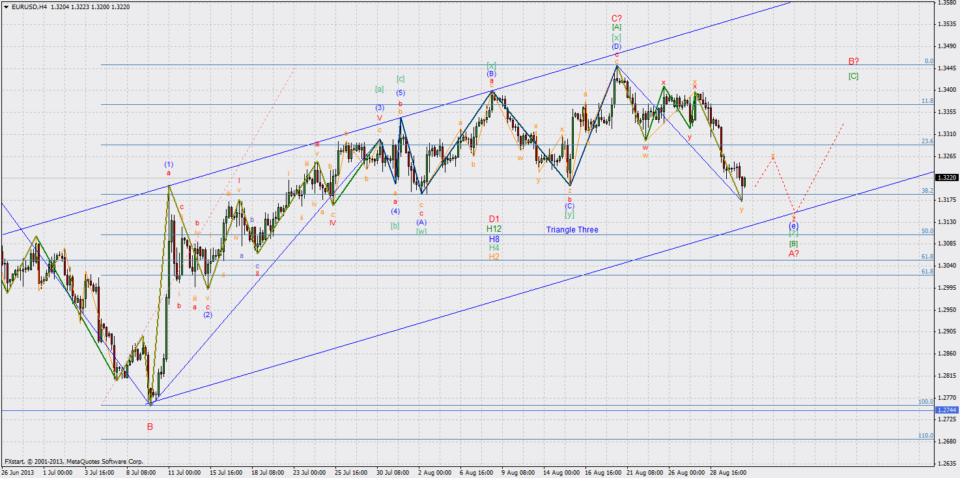The height and width of the screenshot is (478, 960).
Task: Click the blue (D) wave label
Action: 616,47
